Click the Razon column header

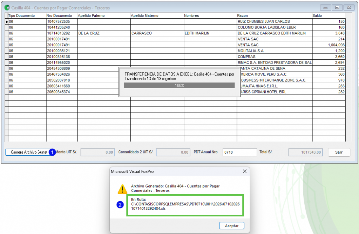275,15
